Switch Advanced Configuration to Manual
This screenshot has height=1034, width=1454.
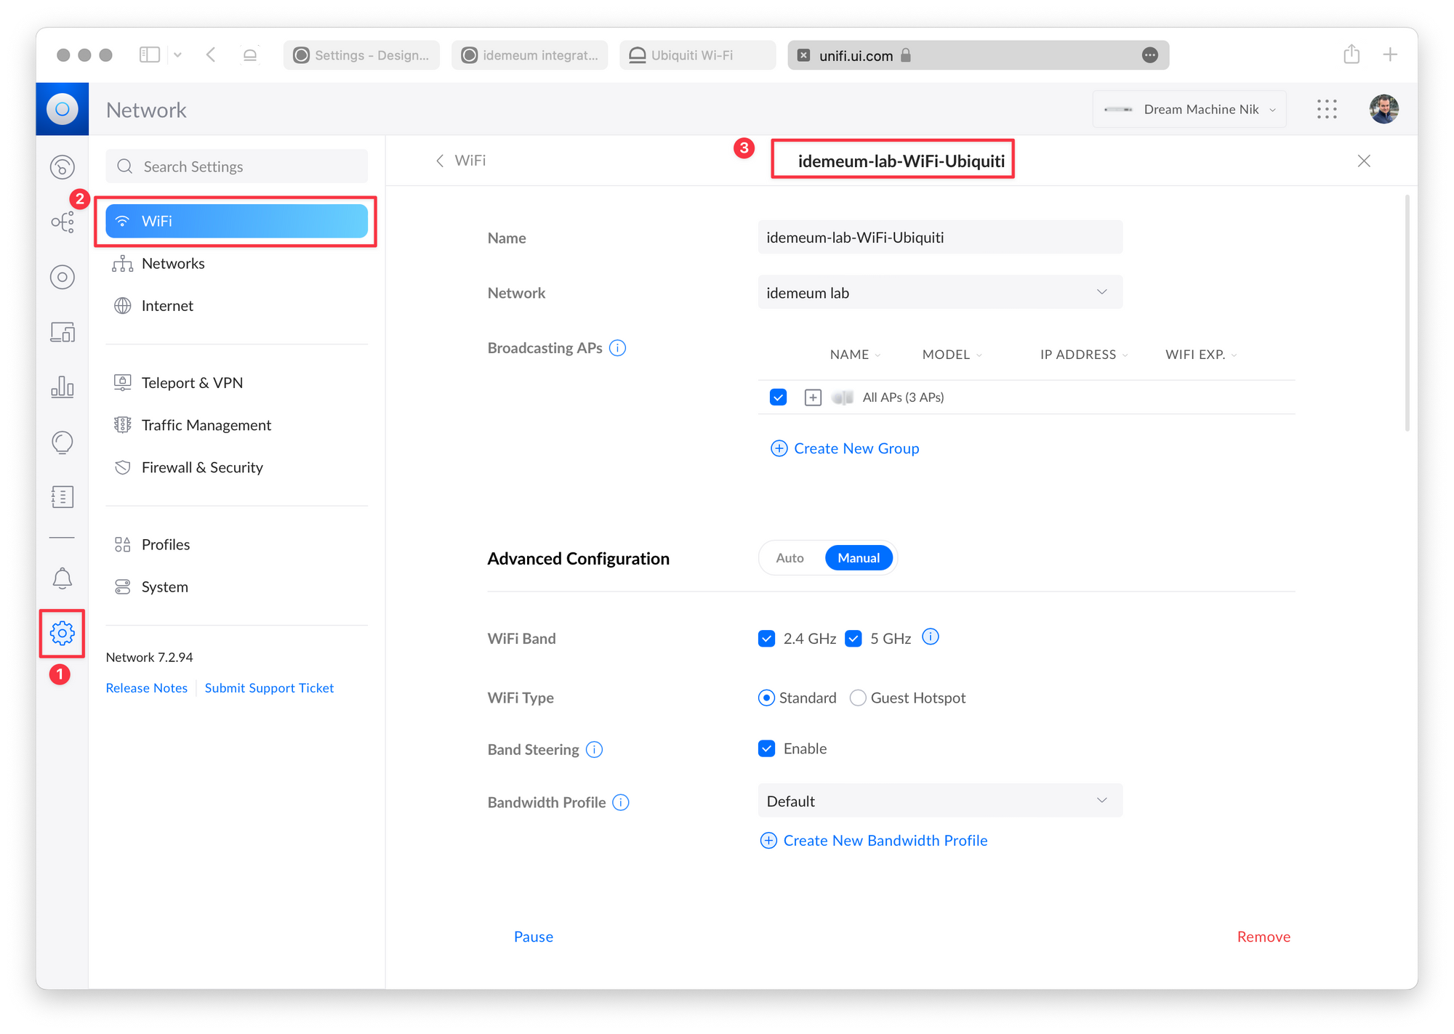click(859, 558)
